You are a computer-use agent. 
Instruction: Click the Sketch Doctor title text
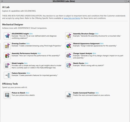pos(79,63)
